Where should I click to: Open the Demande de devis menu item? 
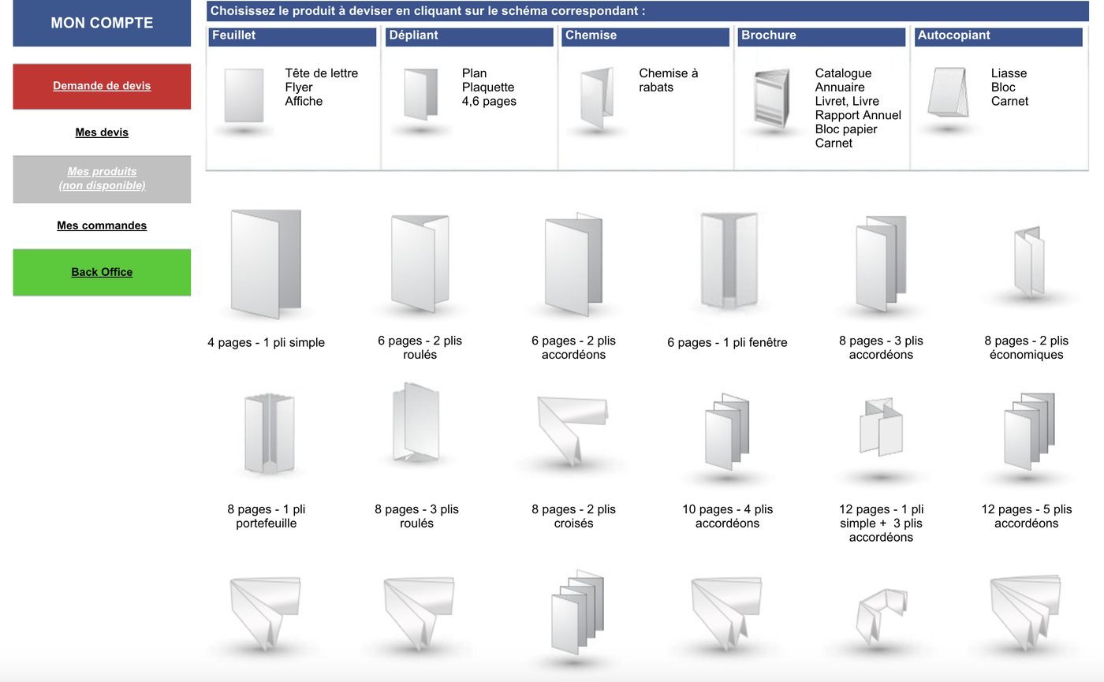tap(102, 86)
